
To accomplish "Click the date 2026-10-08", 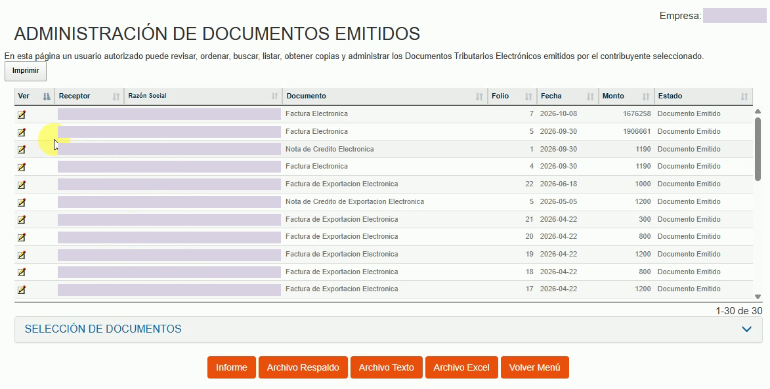I will (559, 113).
